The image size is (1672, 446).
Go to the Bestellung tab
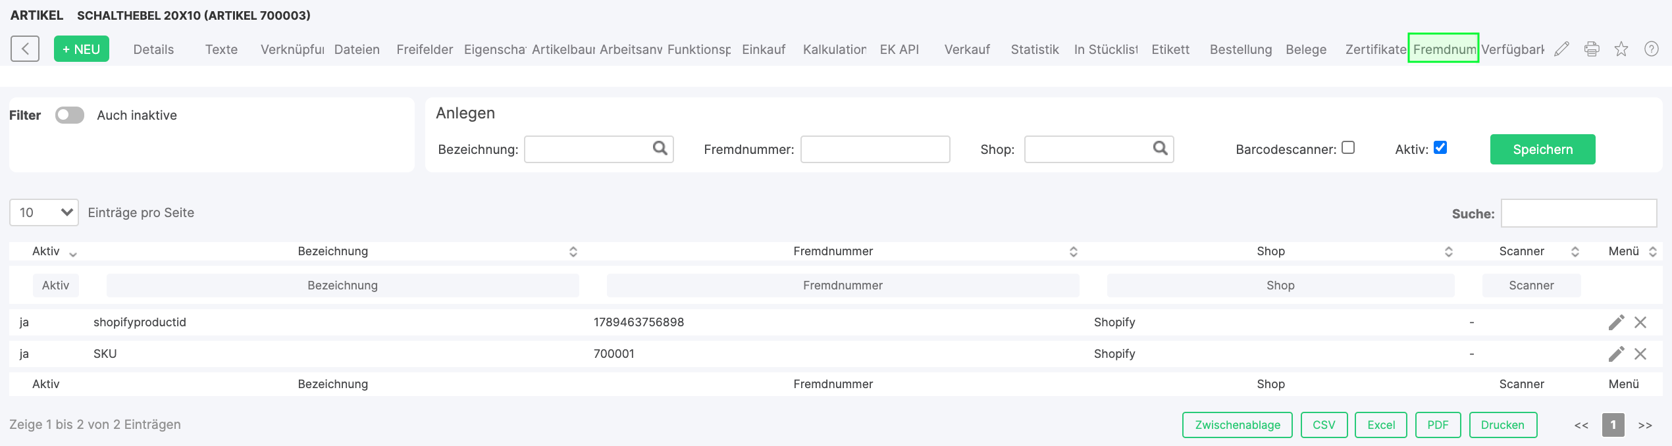click(1241, 49)
